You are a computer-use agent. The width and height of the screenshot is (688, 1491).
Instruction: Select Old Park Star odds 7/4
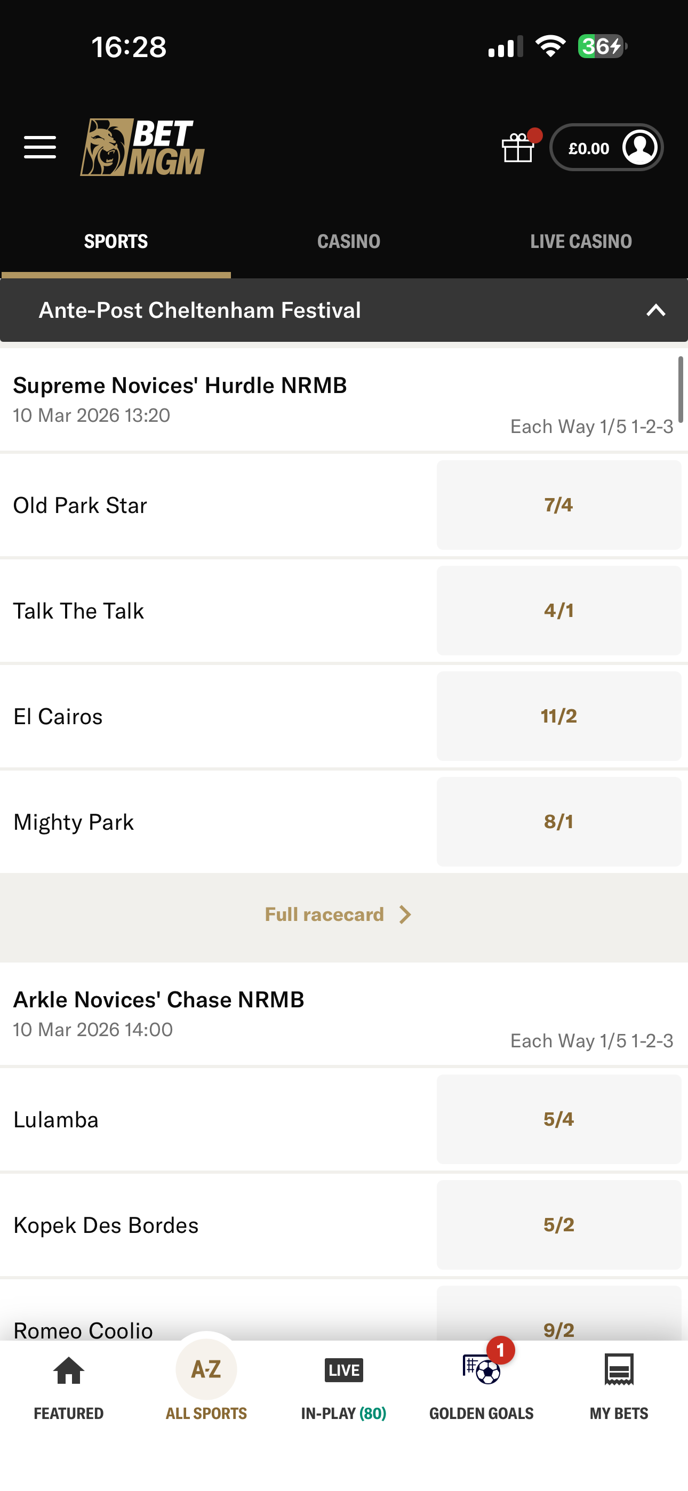(558, 504)
